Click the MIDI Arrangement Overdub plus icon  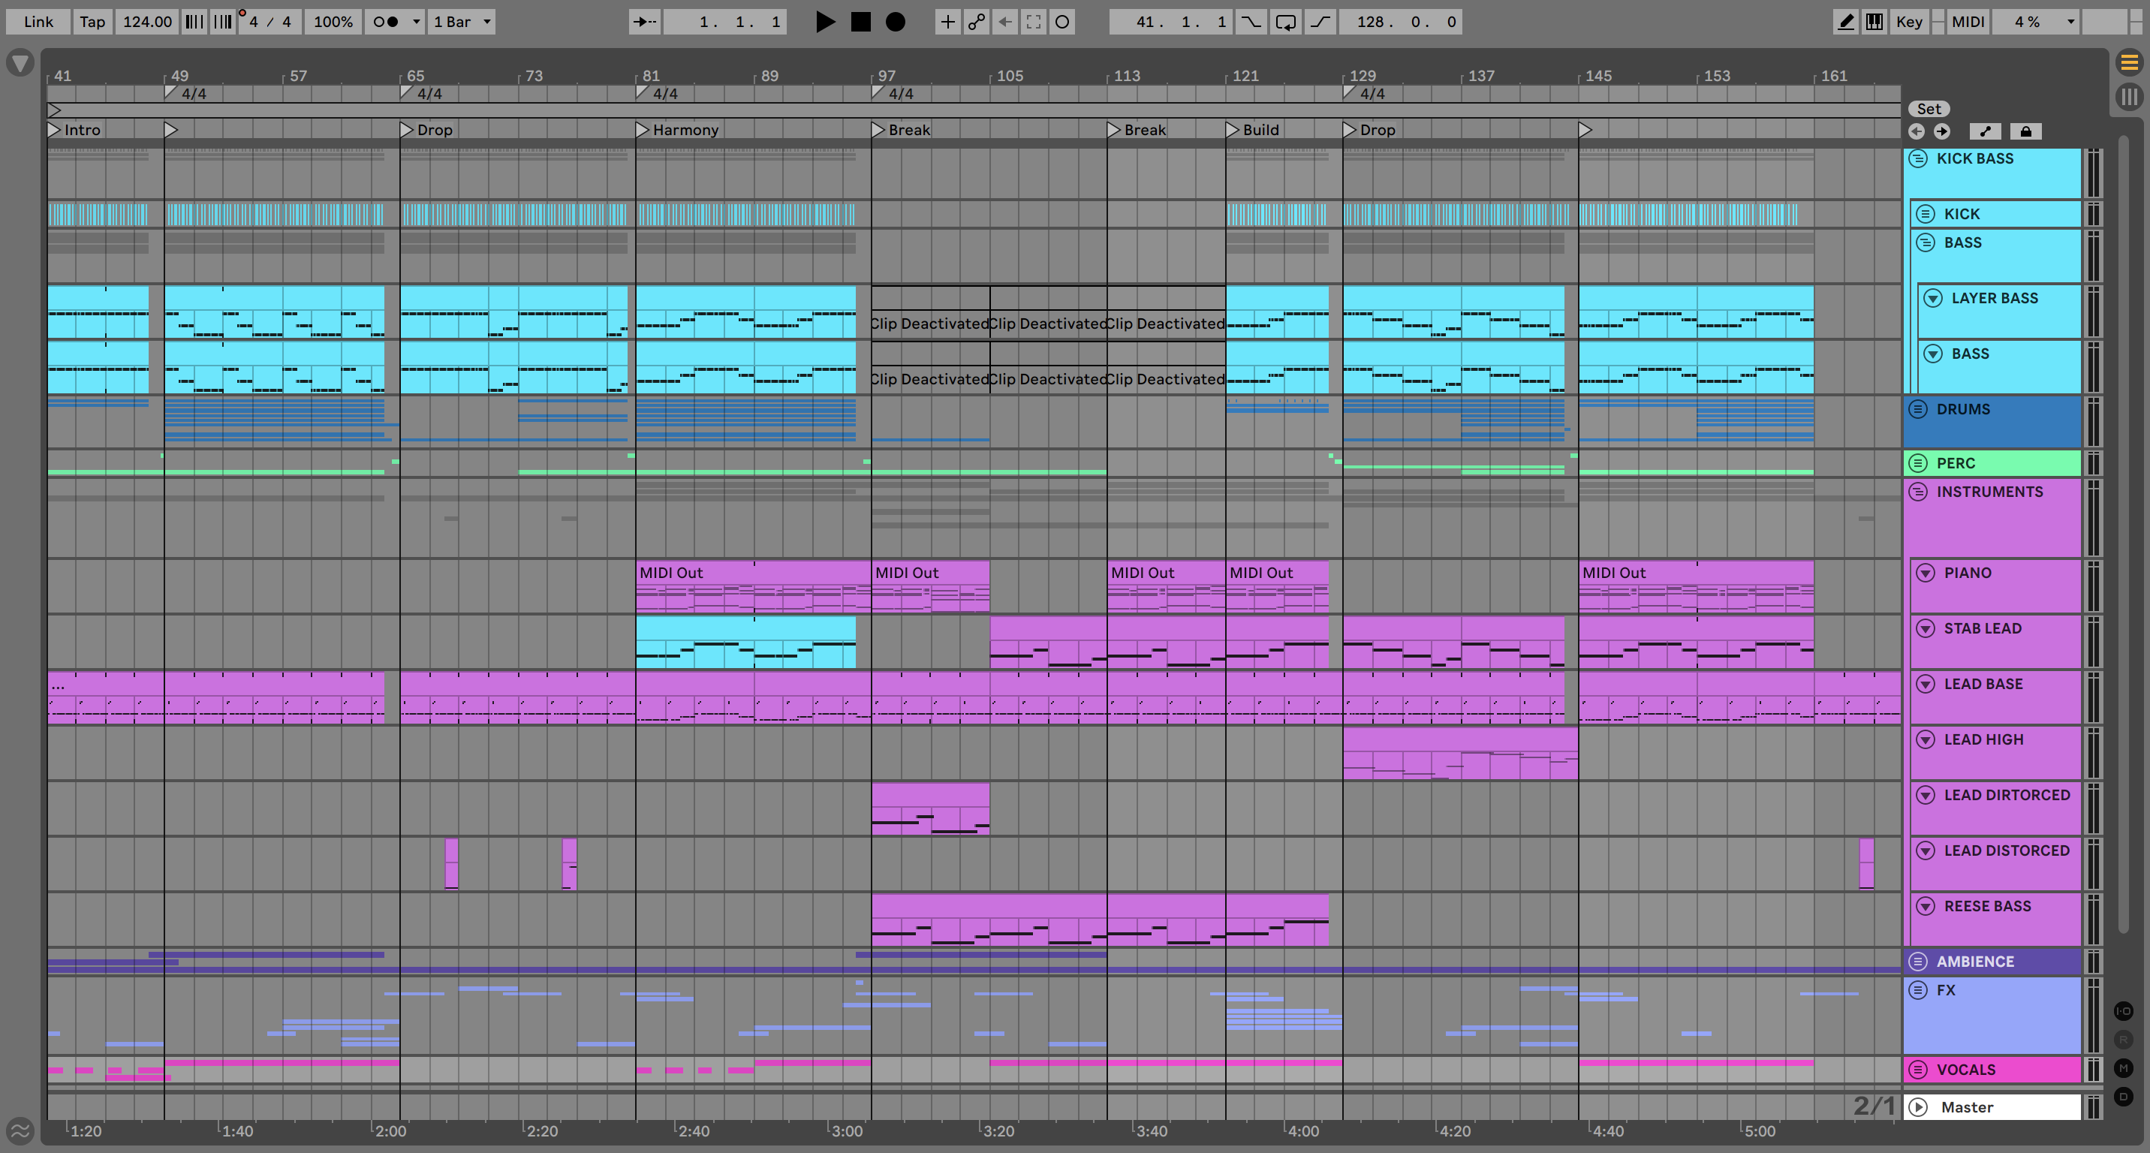click(x=947, y=22)
